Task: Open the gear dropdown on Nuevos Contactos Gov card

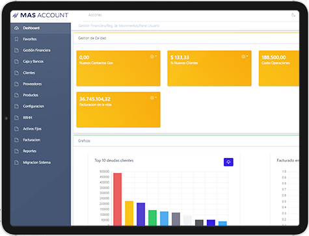Action: (154, 57)
